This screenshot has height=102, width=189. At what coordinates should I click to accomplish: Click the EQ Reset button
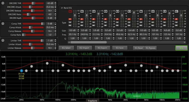click(x=139, y=48)
